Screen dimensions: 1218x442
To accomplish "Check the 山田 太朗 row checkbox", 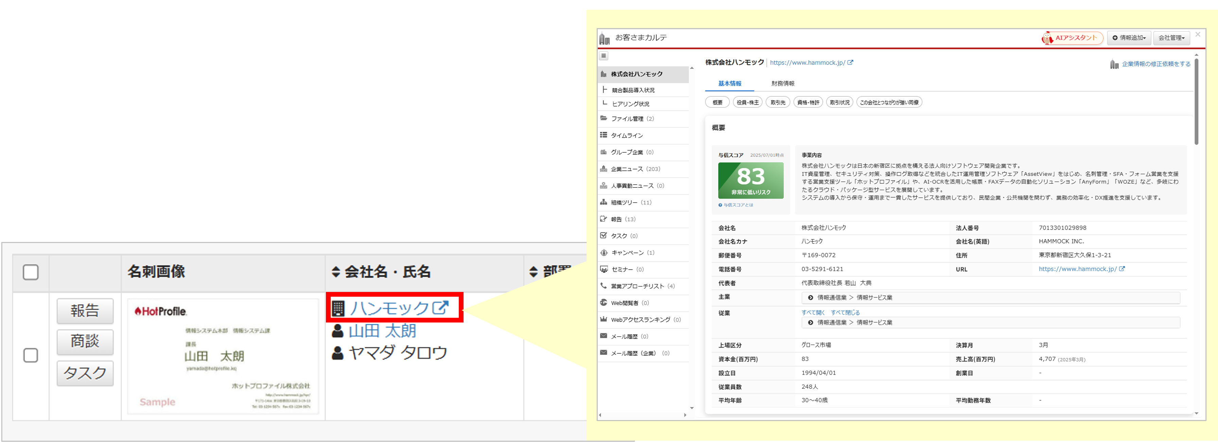I will click(31, 355).
